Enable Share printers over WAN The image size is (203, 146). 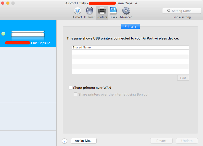(70, 88)
